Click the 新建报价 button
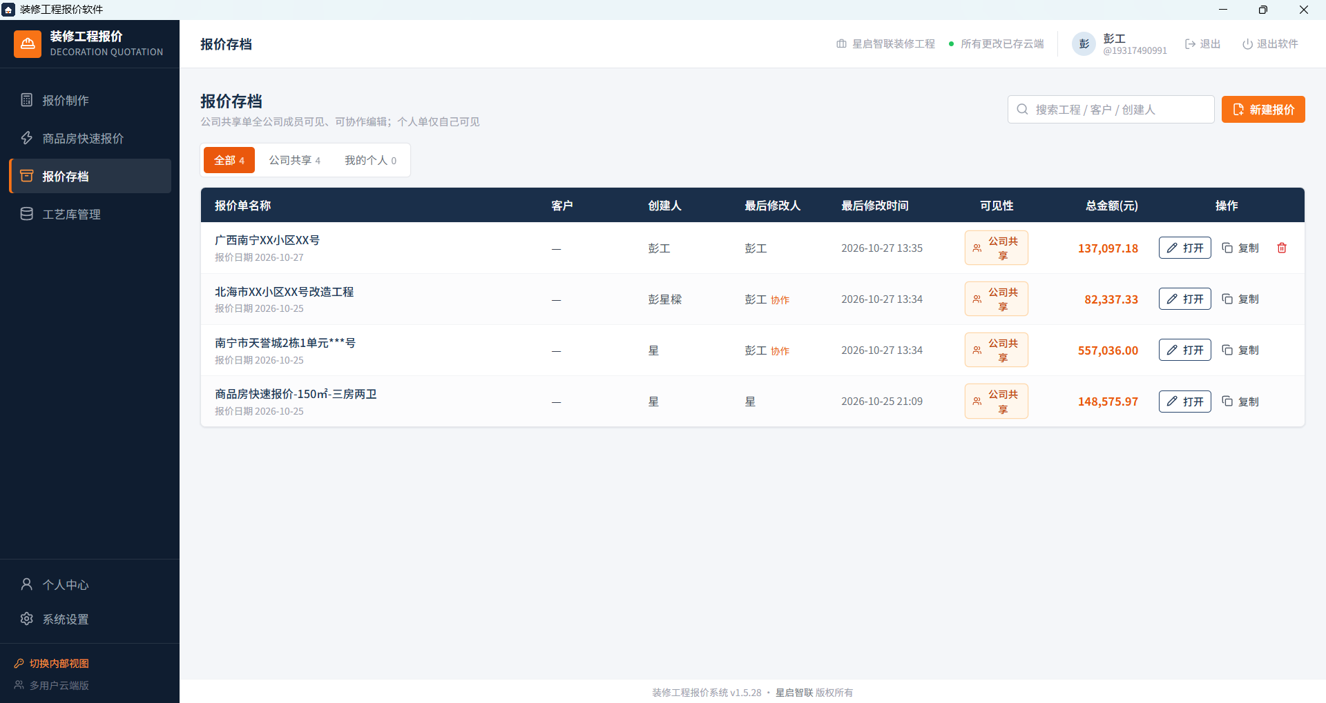1326x703 pixels. (1263, 109)
